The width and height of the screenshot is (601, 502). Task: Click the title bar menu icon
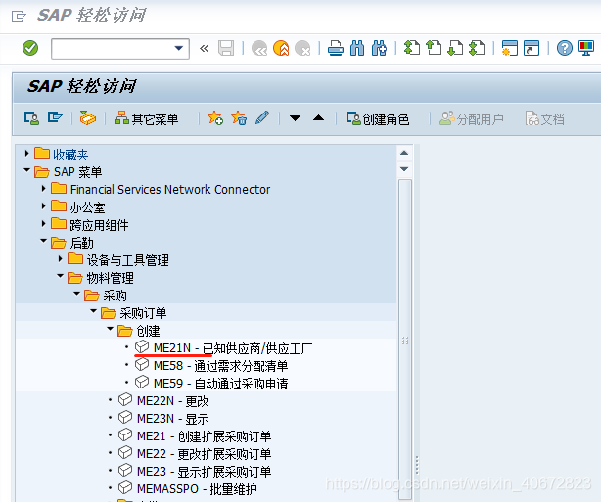19,16
